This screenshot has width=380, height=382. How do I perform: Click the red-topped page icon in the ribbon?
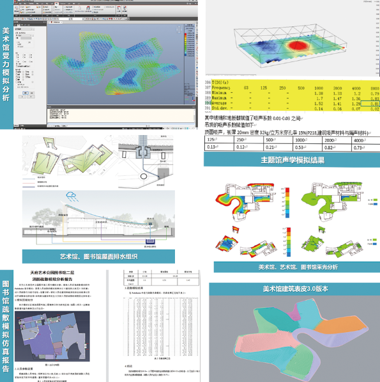pyautogui.click(x=119, y=8)
